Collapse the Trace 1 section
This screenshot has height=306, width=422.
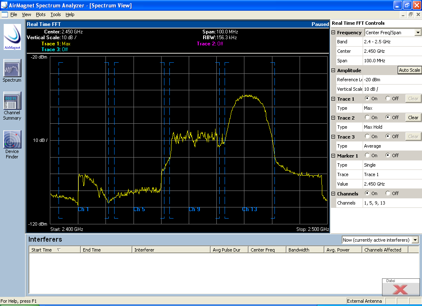click(x=333, y=99)
